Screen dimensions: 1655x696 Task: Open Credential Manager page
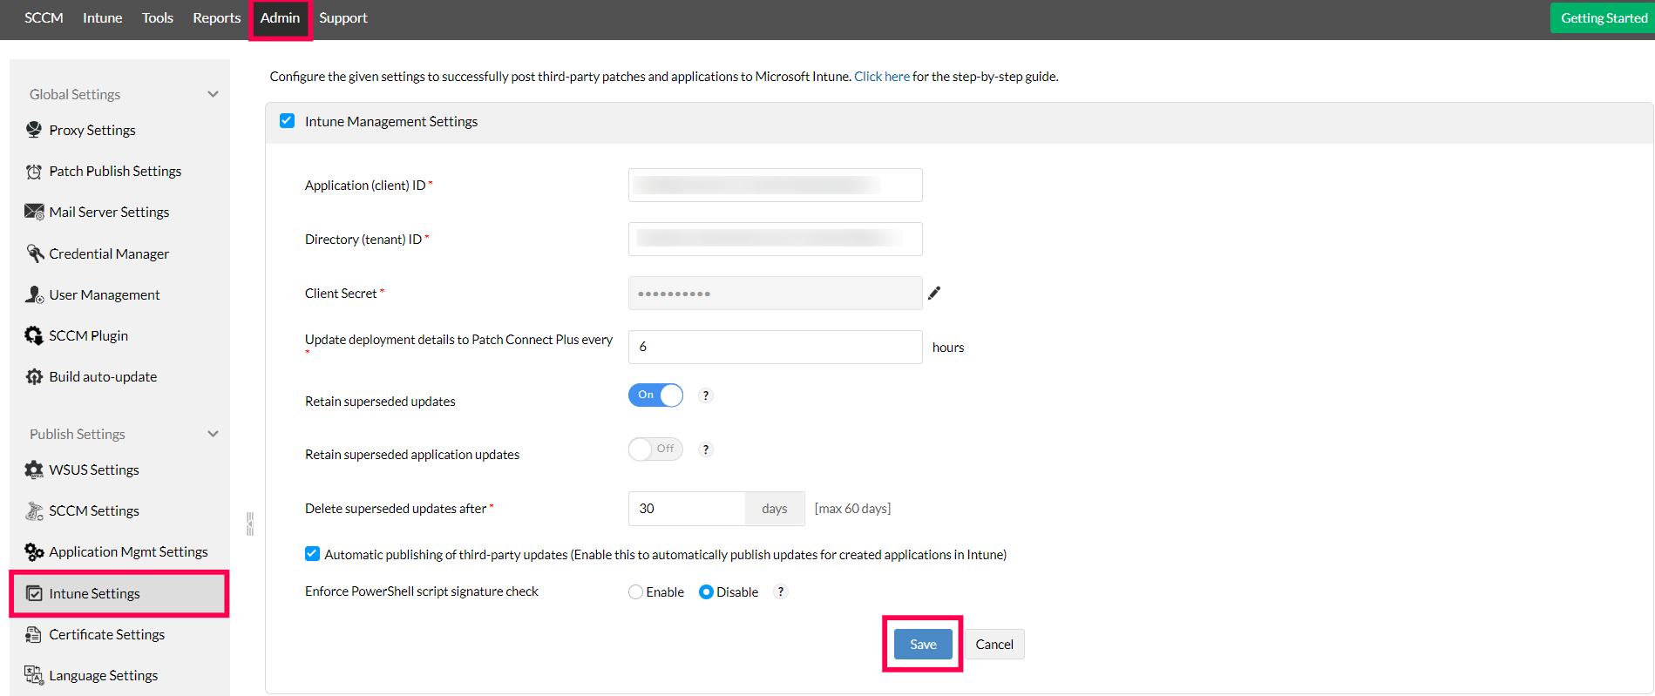109,253
